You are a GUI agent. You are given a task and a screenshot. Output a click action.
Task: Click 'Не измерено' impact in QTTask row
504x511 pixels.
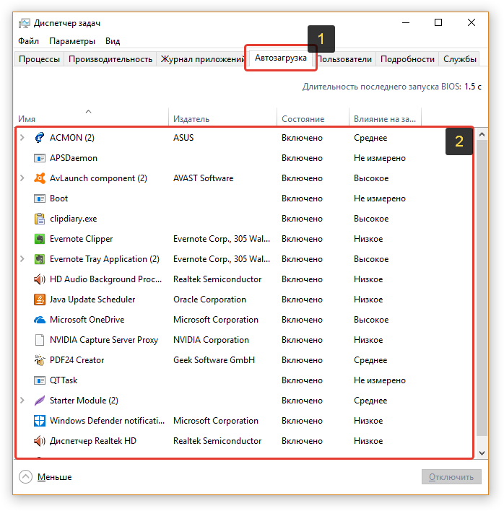380,380
